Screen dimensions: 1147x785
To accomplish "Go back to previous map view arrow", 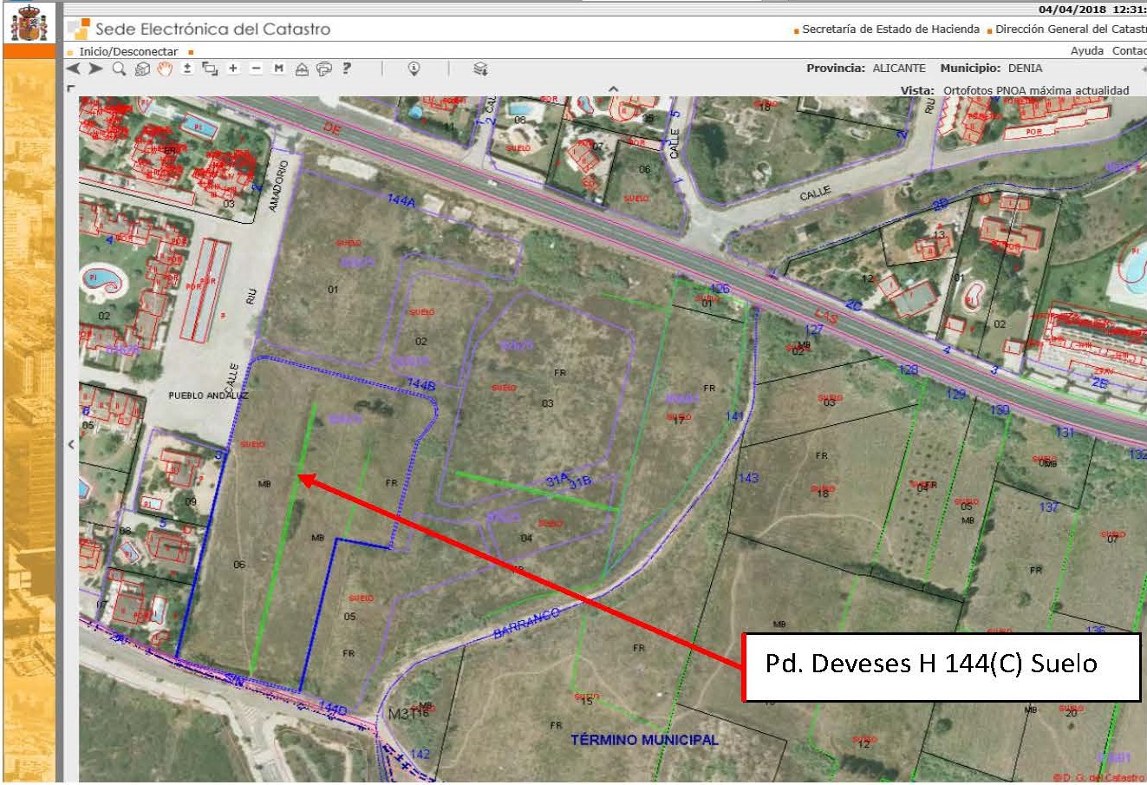I will point(73,69).
